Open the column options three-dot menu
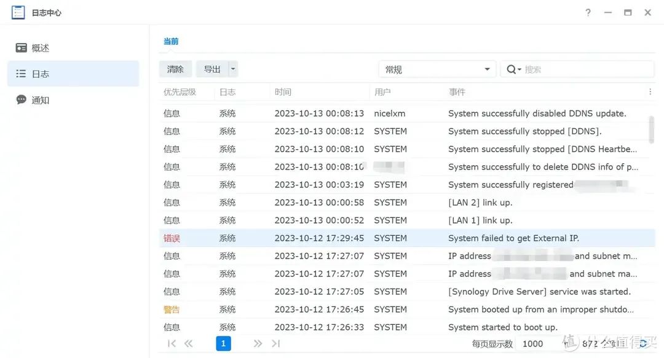Screen dimensions: 664x358 (x=650, y=92)
